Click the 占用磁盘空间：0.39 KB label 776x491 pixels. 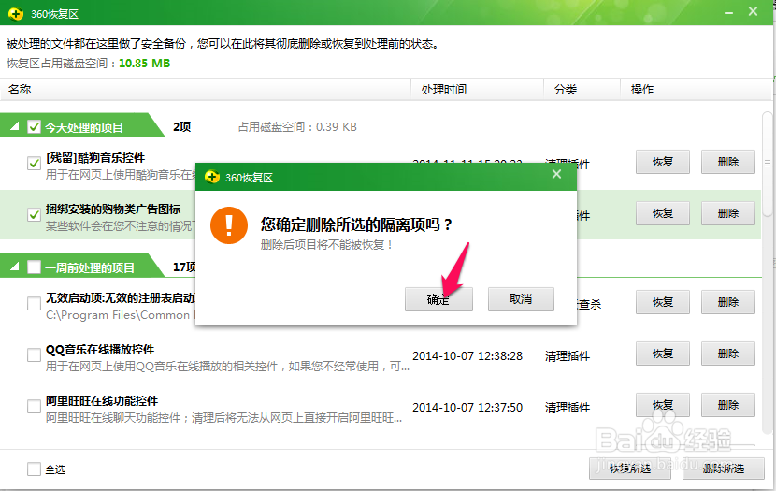click(297, 127)
